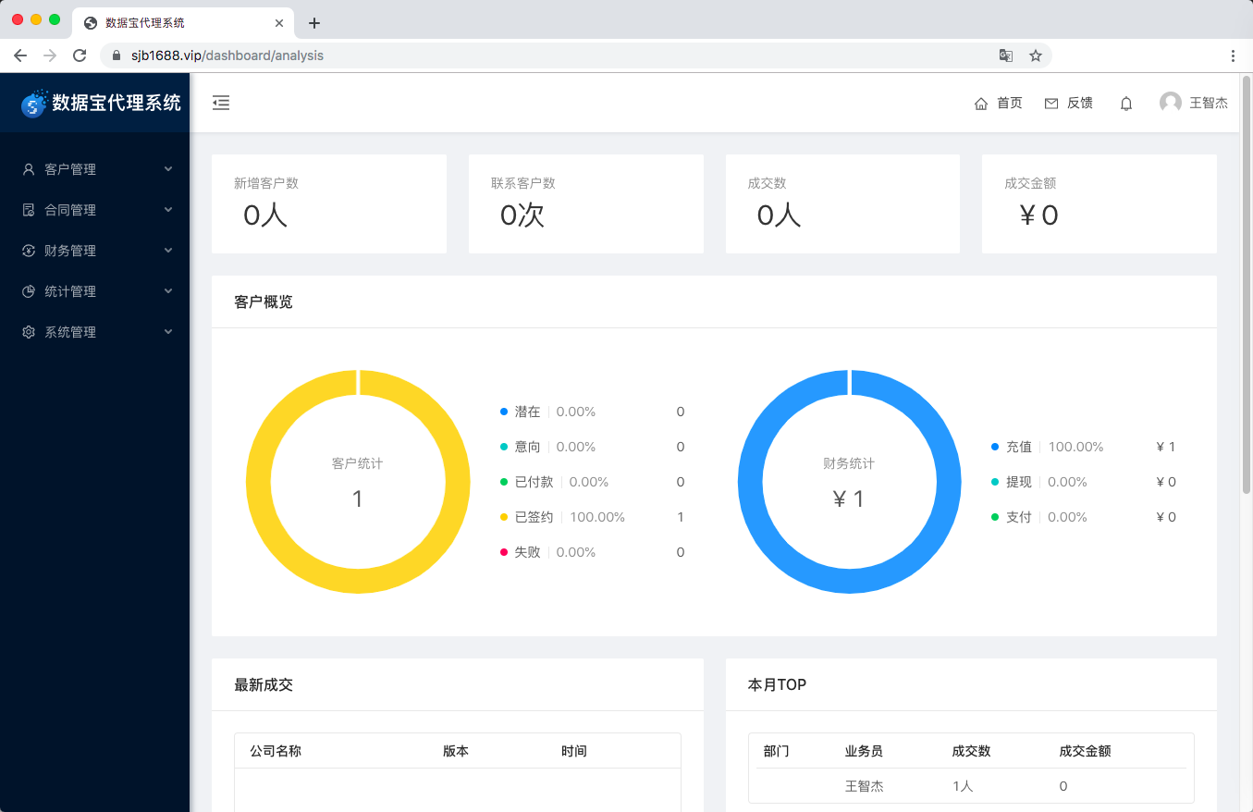Open a new browser tab
The image size is (1253, 812).
[314, 23]
